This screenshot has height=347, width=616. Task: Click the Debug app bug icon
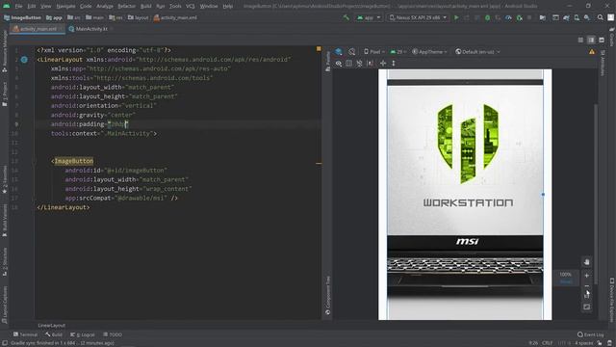[487, 17]
